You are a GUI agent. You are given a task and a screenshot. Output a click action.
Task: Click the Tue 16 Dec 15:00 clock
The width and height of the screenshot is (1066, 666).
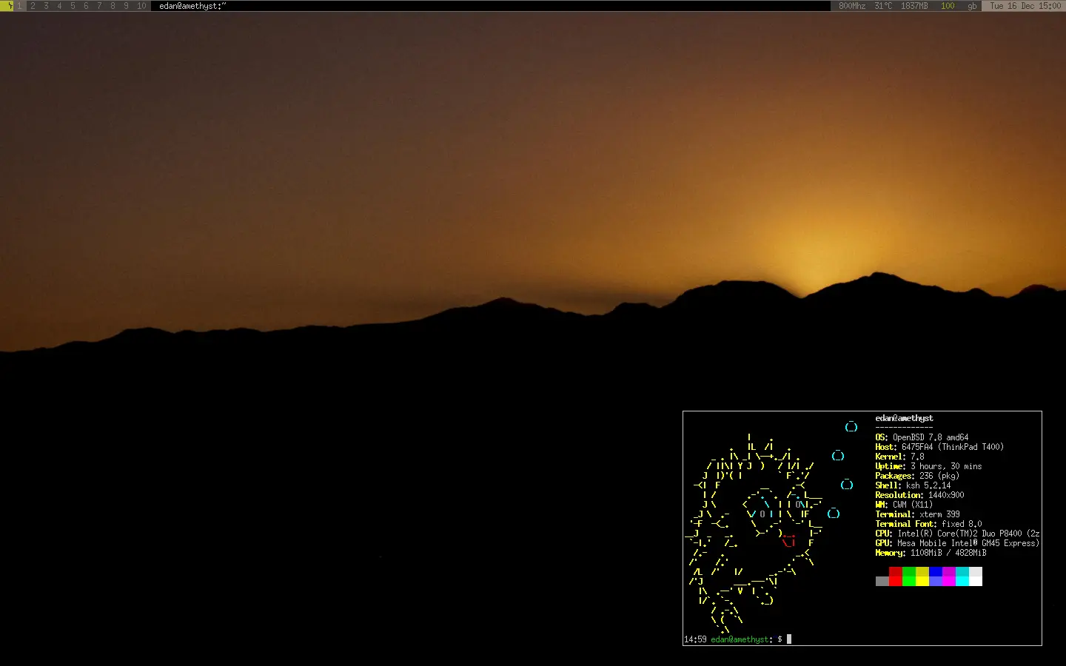(x=1025, y=6)
